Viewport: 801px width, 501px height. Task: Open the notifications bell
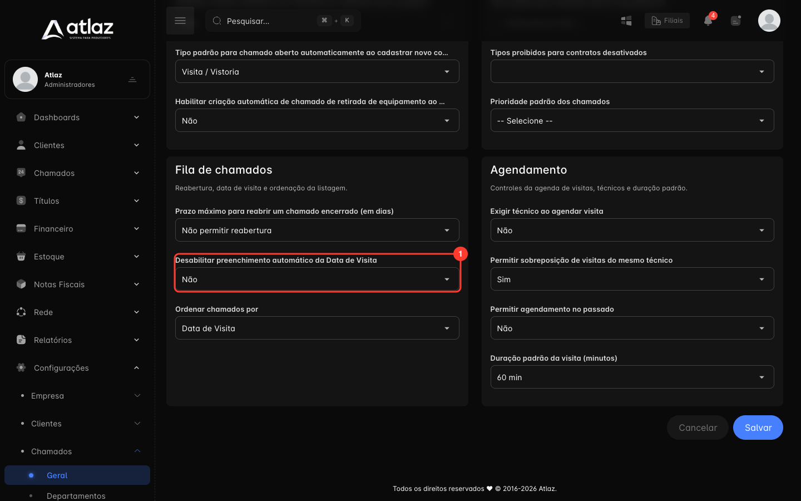click(x=708, y=21)
